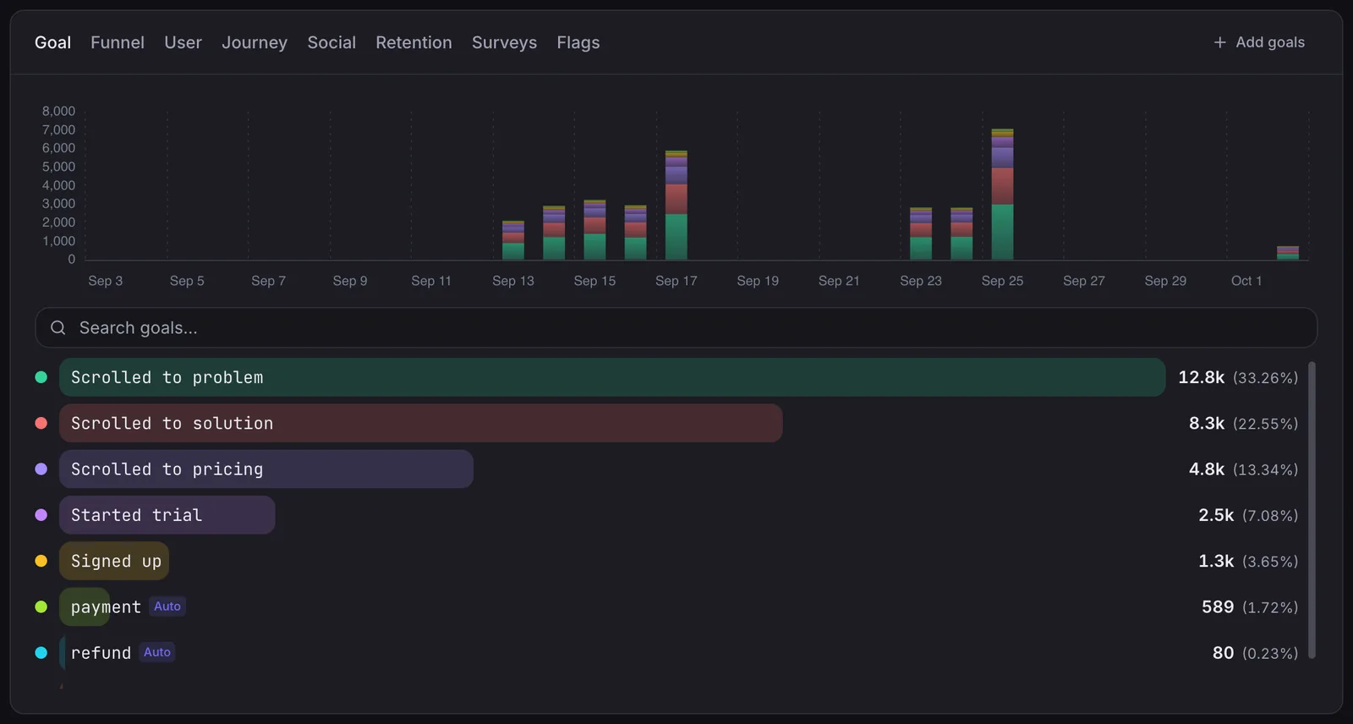The height and width of the screenshot is (724, 1353).
Task: Open the Surveys tab
Action: 504,42
